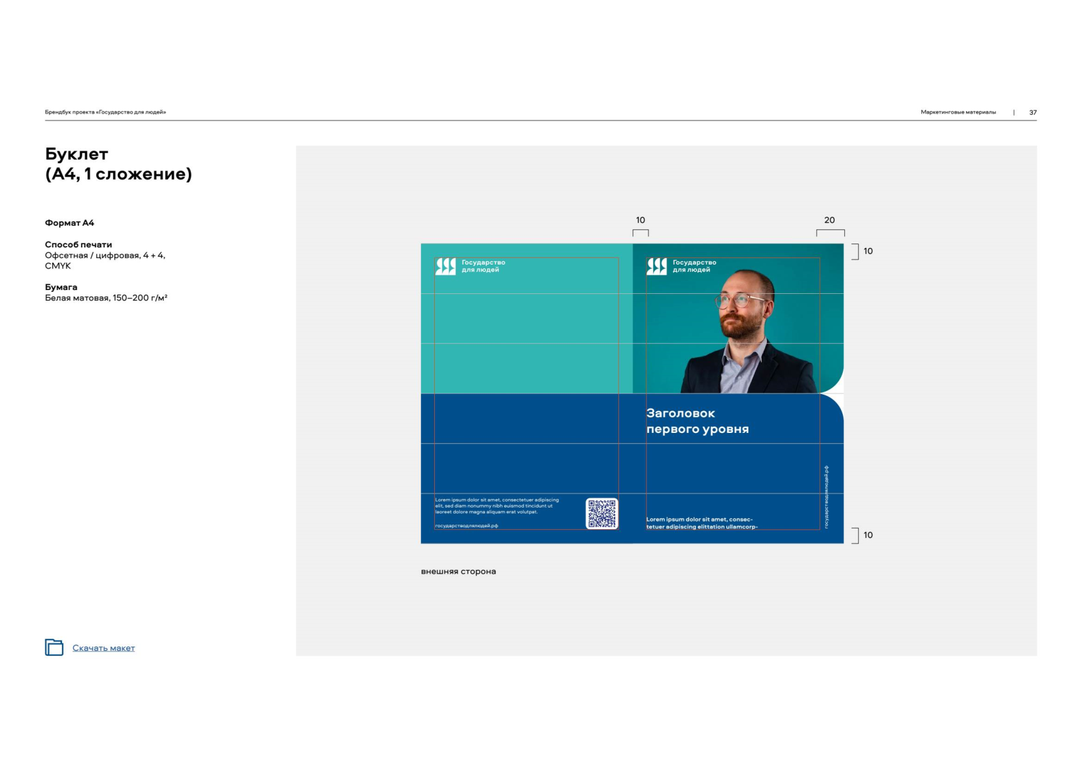The image size is (1082, 765).
Task: Click the website URL beside the QR code
Action: pos(466,526)
